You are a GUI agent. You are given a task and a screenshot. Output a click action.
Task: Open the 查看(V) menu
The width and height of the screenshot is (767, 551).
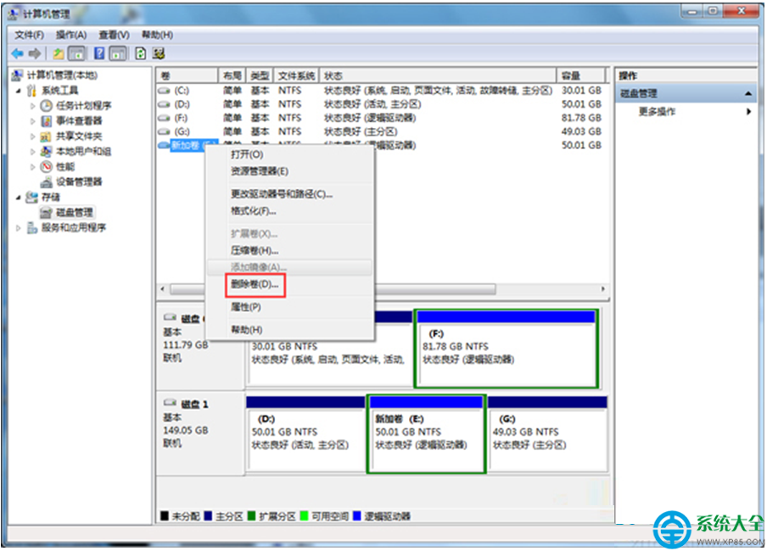click(x=114, y=35)
